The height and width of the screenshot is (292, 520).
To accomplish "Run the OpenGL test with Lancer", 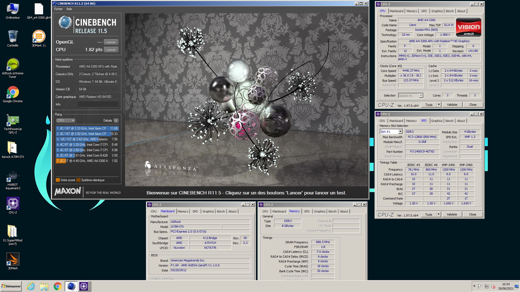I will pyautogui.click(x=111, y=42).
